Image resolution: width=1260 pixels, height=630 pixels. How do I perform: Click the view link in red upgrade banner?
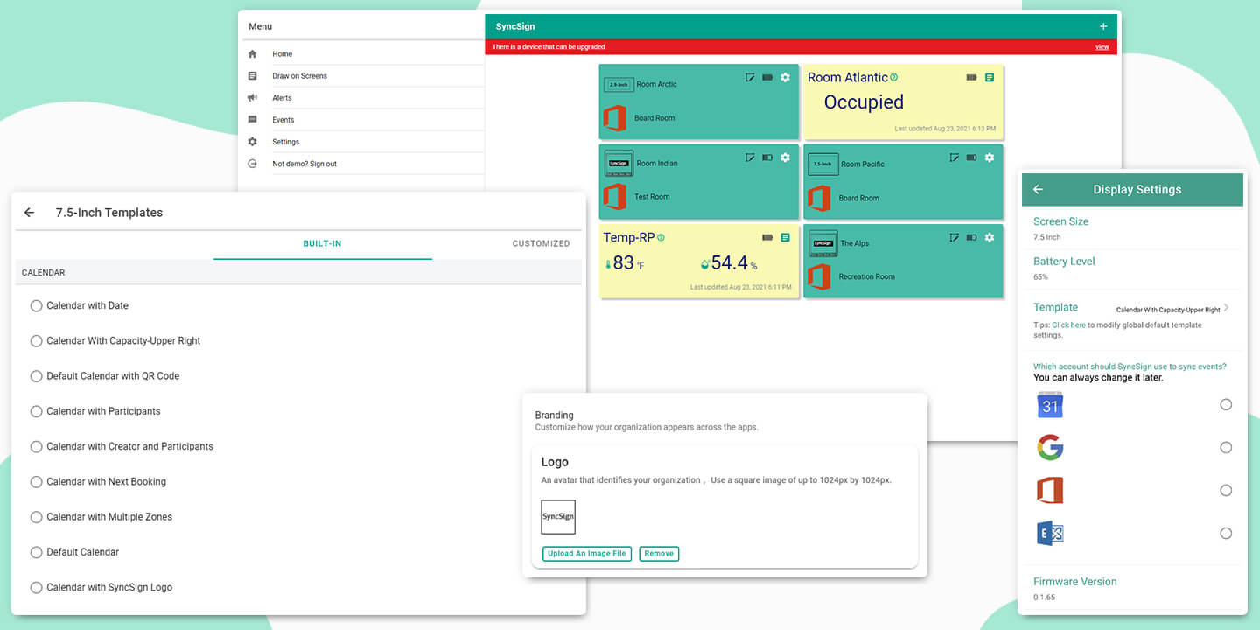click(1102, 47)
